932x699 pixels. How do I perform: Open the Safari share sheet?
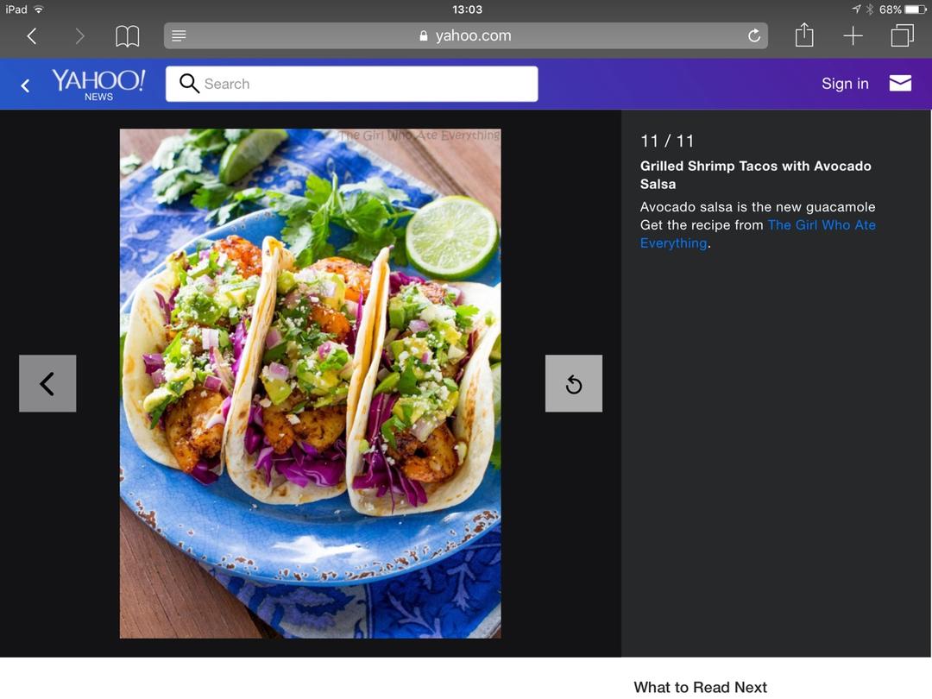tap(804, 35)
